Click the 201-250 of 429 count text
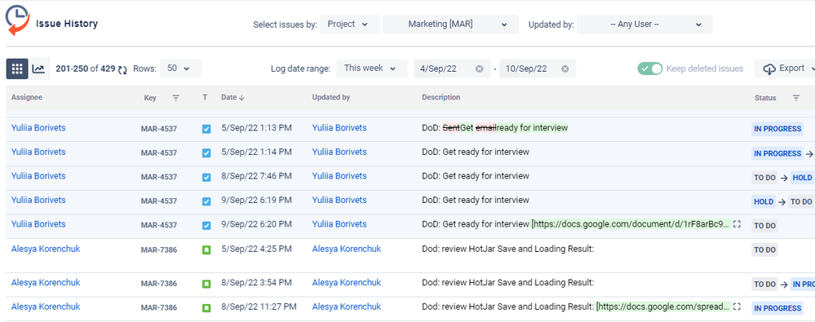Viewport: 815px width, 322px height. [85, 68]
